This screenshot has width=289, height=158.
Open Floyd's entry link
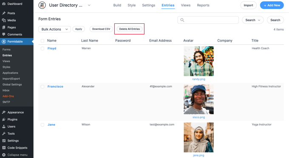[x=52, y=48]
